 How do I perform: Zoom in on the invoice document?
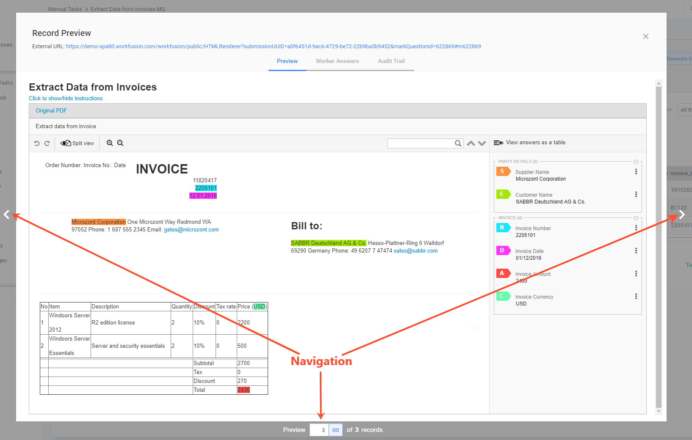(110, 143)
